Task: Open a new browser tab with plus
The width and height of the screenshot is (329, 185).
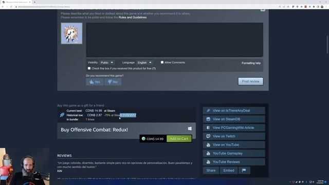Action: point(34,2)
